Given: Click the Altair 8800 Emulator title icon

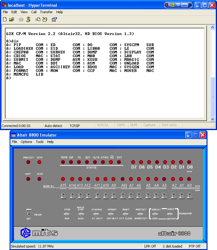Looking at the screenshot, I should point(14,135).
